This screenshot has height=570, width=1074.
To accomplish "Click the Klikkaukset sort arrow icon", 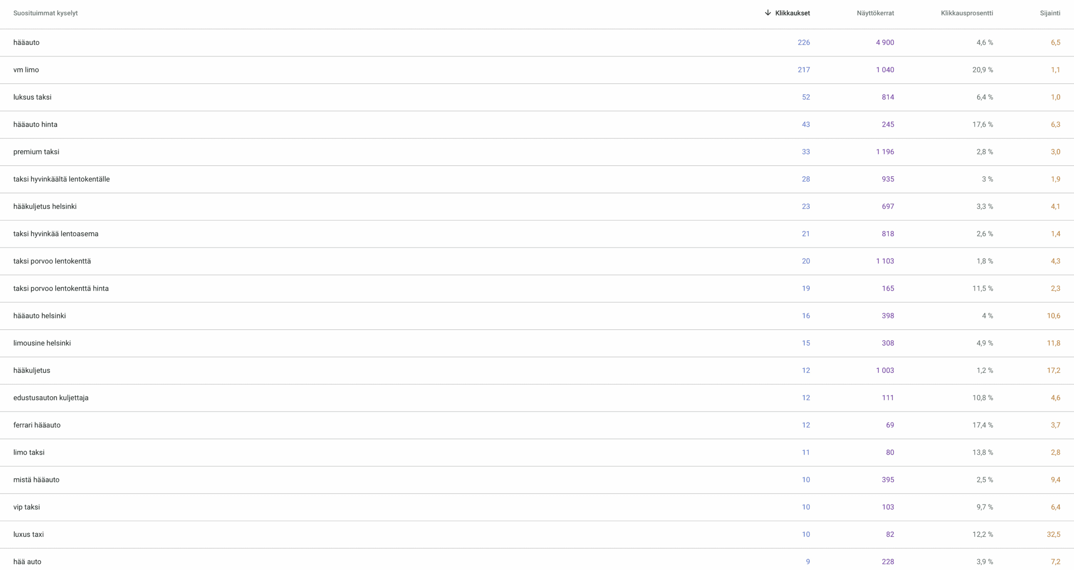I will 767,13.
